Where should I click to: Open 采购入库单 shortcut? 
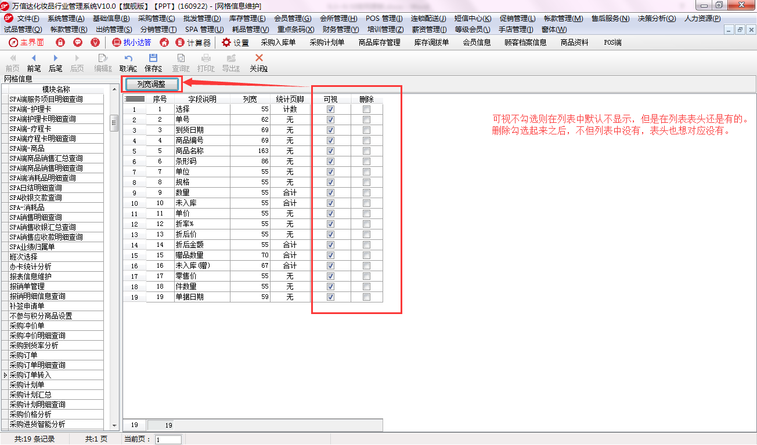tap(278, 42)
